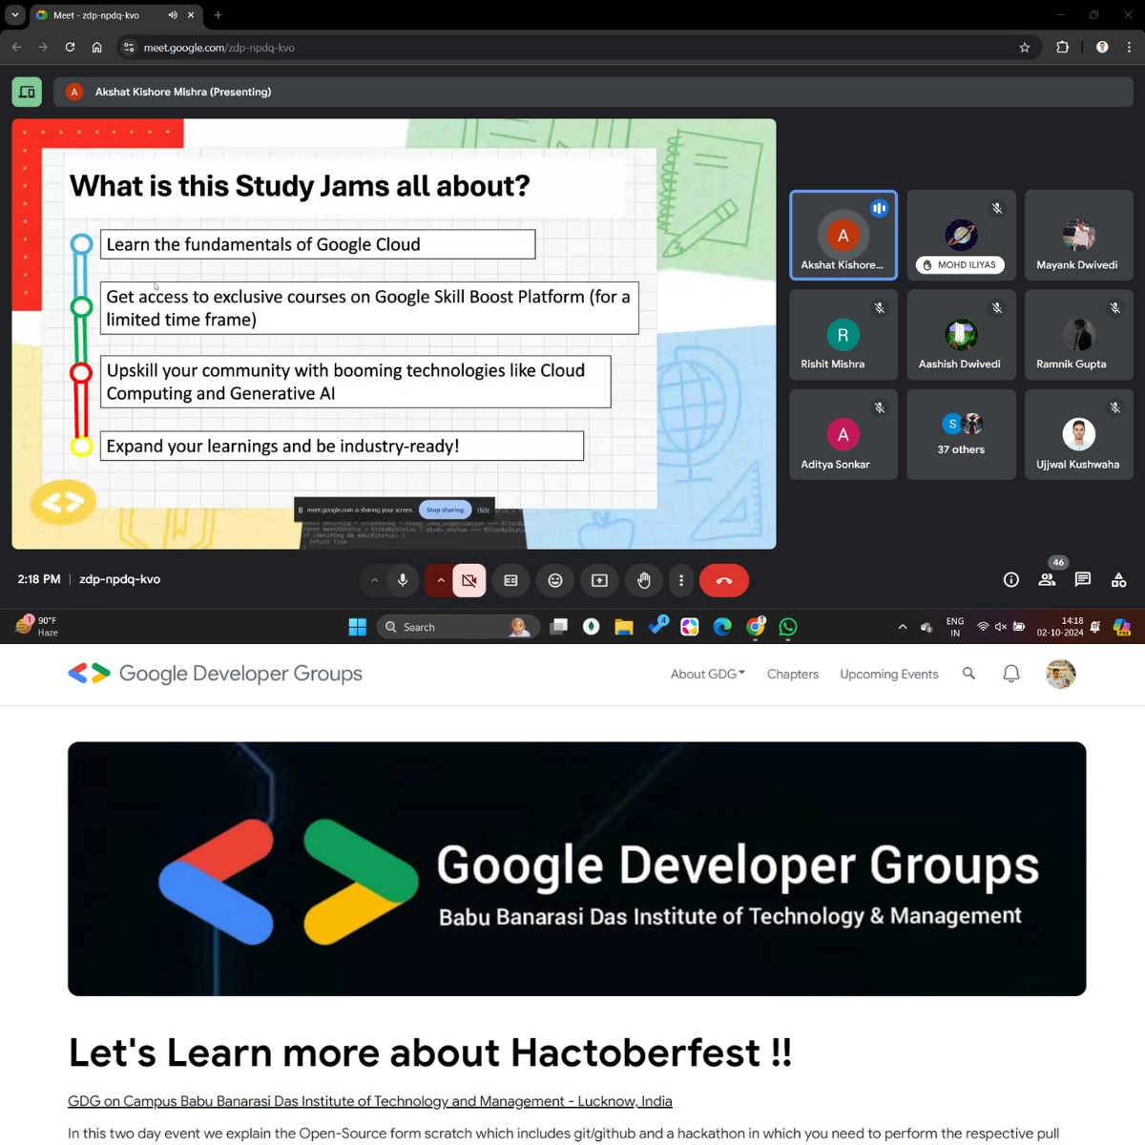The width and height of the screenshot is (1145, 1145).
Task: Raise hand in the meeting
Action: [x=644, y=580]
